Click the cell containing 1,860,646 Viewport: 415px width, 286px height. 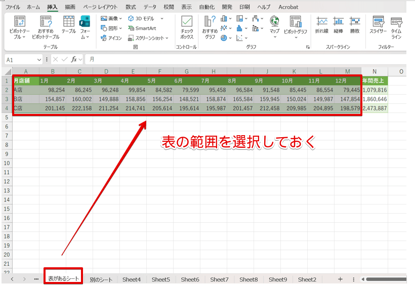coord(374,99)
